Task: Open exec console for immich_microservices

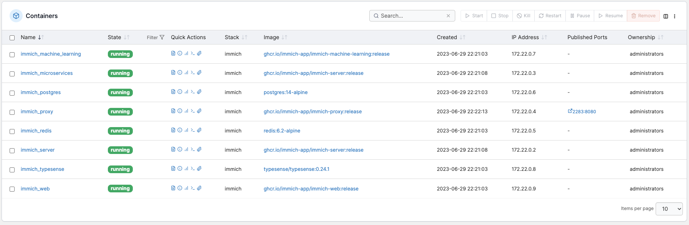Action: 193,73
